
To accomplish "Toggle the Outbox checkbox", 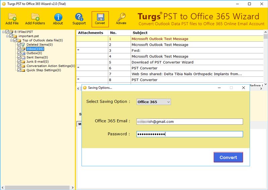I will point(19,53).
